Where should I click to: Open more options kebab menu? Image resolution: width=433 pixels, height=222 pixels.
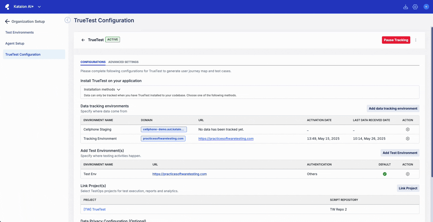pos(416,40)
